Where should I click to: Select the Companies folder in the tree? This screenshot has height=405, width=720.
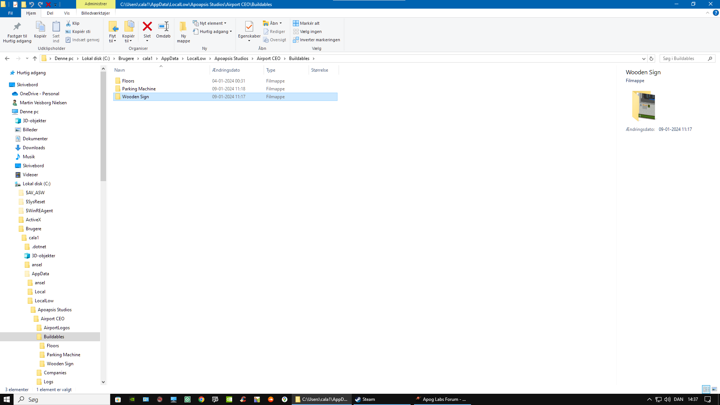click(55, 373)
